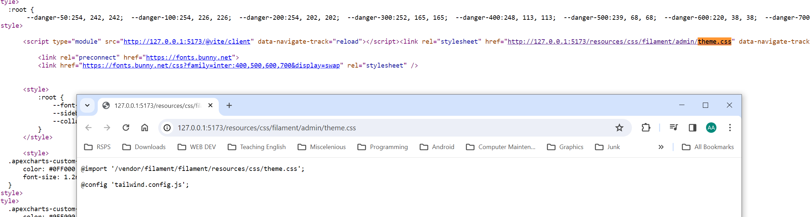The image size is (810, 217).
Task: Open the Junk bookmark folder
Action: point(608,147)
